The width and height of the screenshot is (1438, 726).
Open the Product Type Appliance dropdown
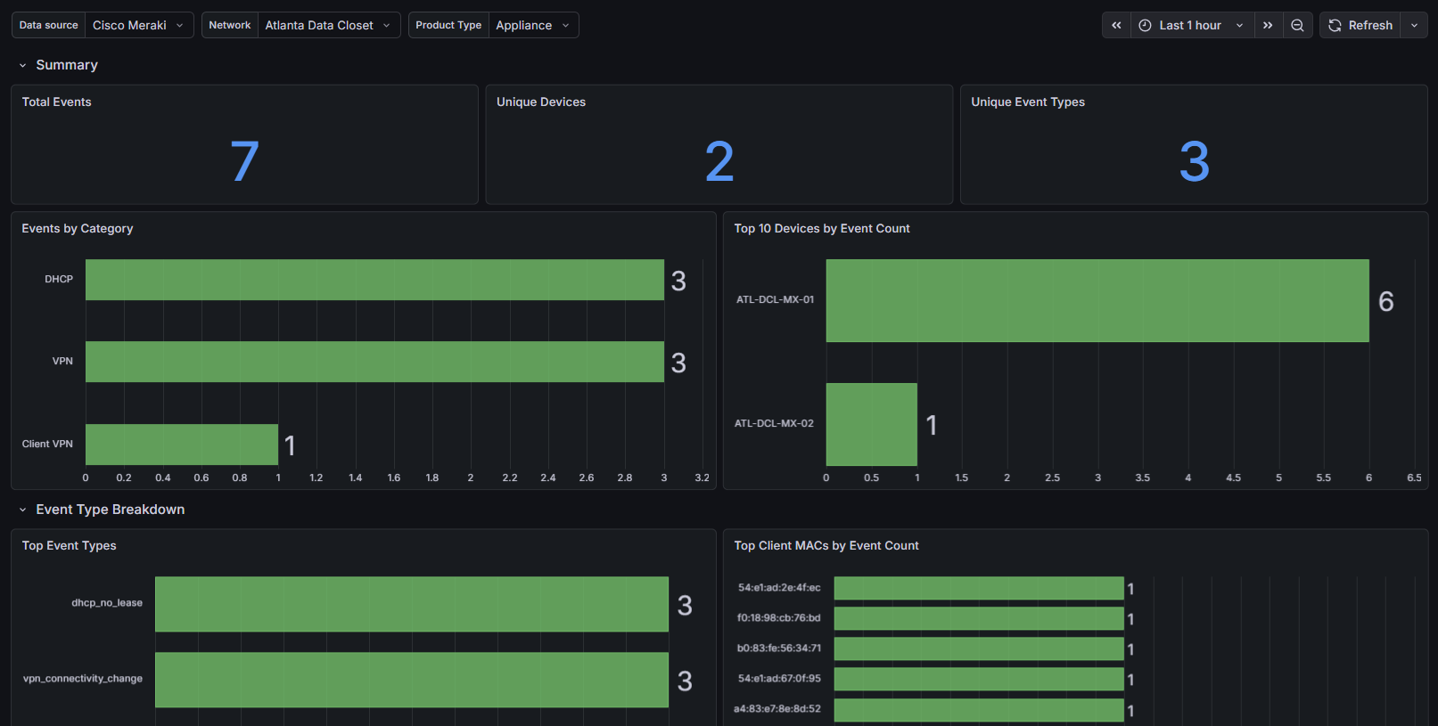click(x=533, y=25)
